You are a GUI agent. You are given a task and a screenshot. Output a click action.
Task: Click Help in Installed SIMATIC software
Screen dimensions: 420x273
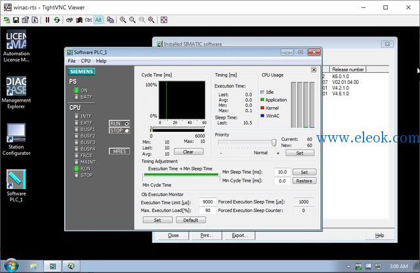379,236
